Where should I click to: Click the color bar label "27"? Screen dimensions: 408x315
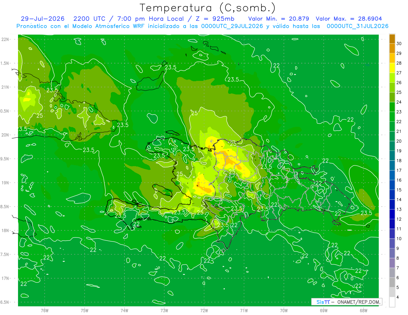pyautogui.click(x=399, y=73)
